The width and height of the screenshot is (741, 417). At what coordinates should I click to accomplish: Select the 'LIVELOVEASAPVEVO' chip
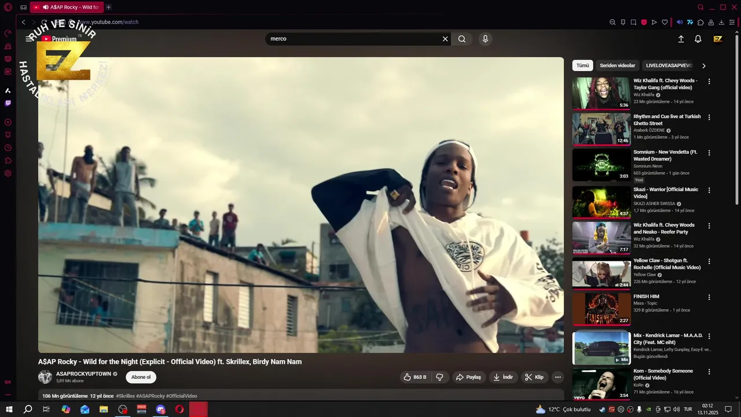667,65
